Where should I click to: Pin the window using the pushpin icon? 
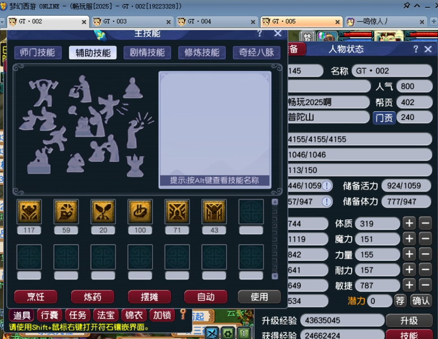coord(407,6)
